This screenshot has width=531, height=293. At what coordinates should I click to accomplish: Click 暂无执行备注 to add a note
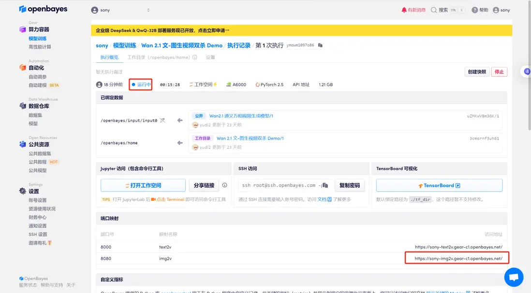[x=109, y=72]
